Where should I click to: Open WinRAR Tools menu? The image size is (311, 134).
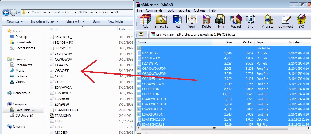(x=170, y=10)
